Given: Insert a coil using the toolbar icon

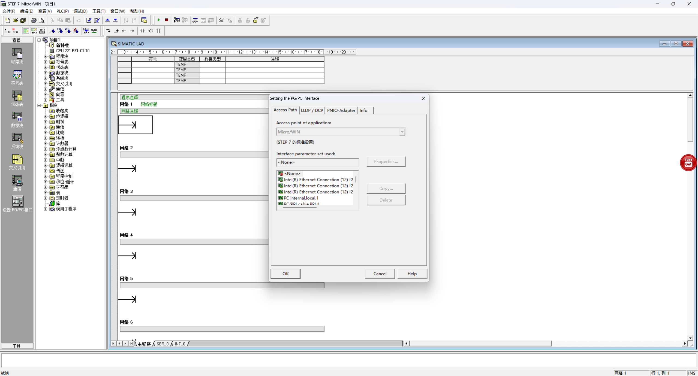Looking at the screenshot, I should point(151,31).
